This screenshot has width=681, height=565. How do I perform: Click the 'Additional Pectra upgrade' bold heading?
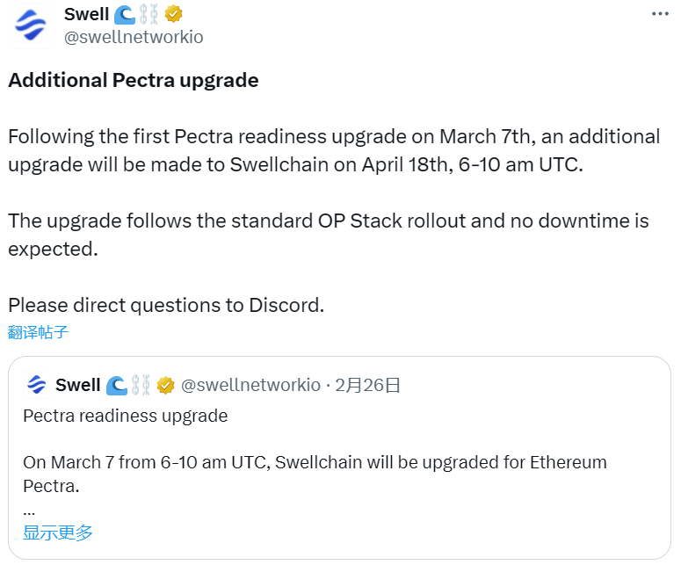coord(134,80)
